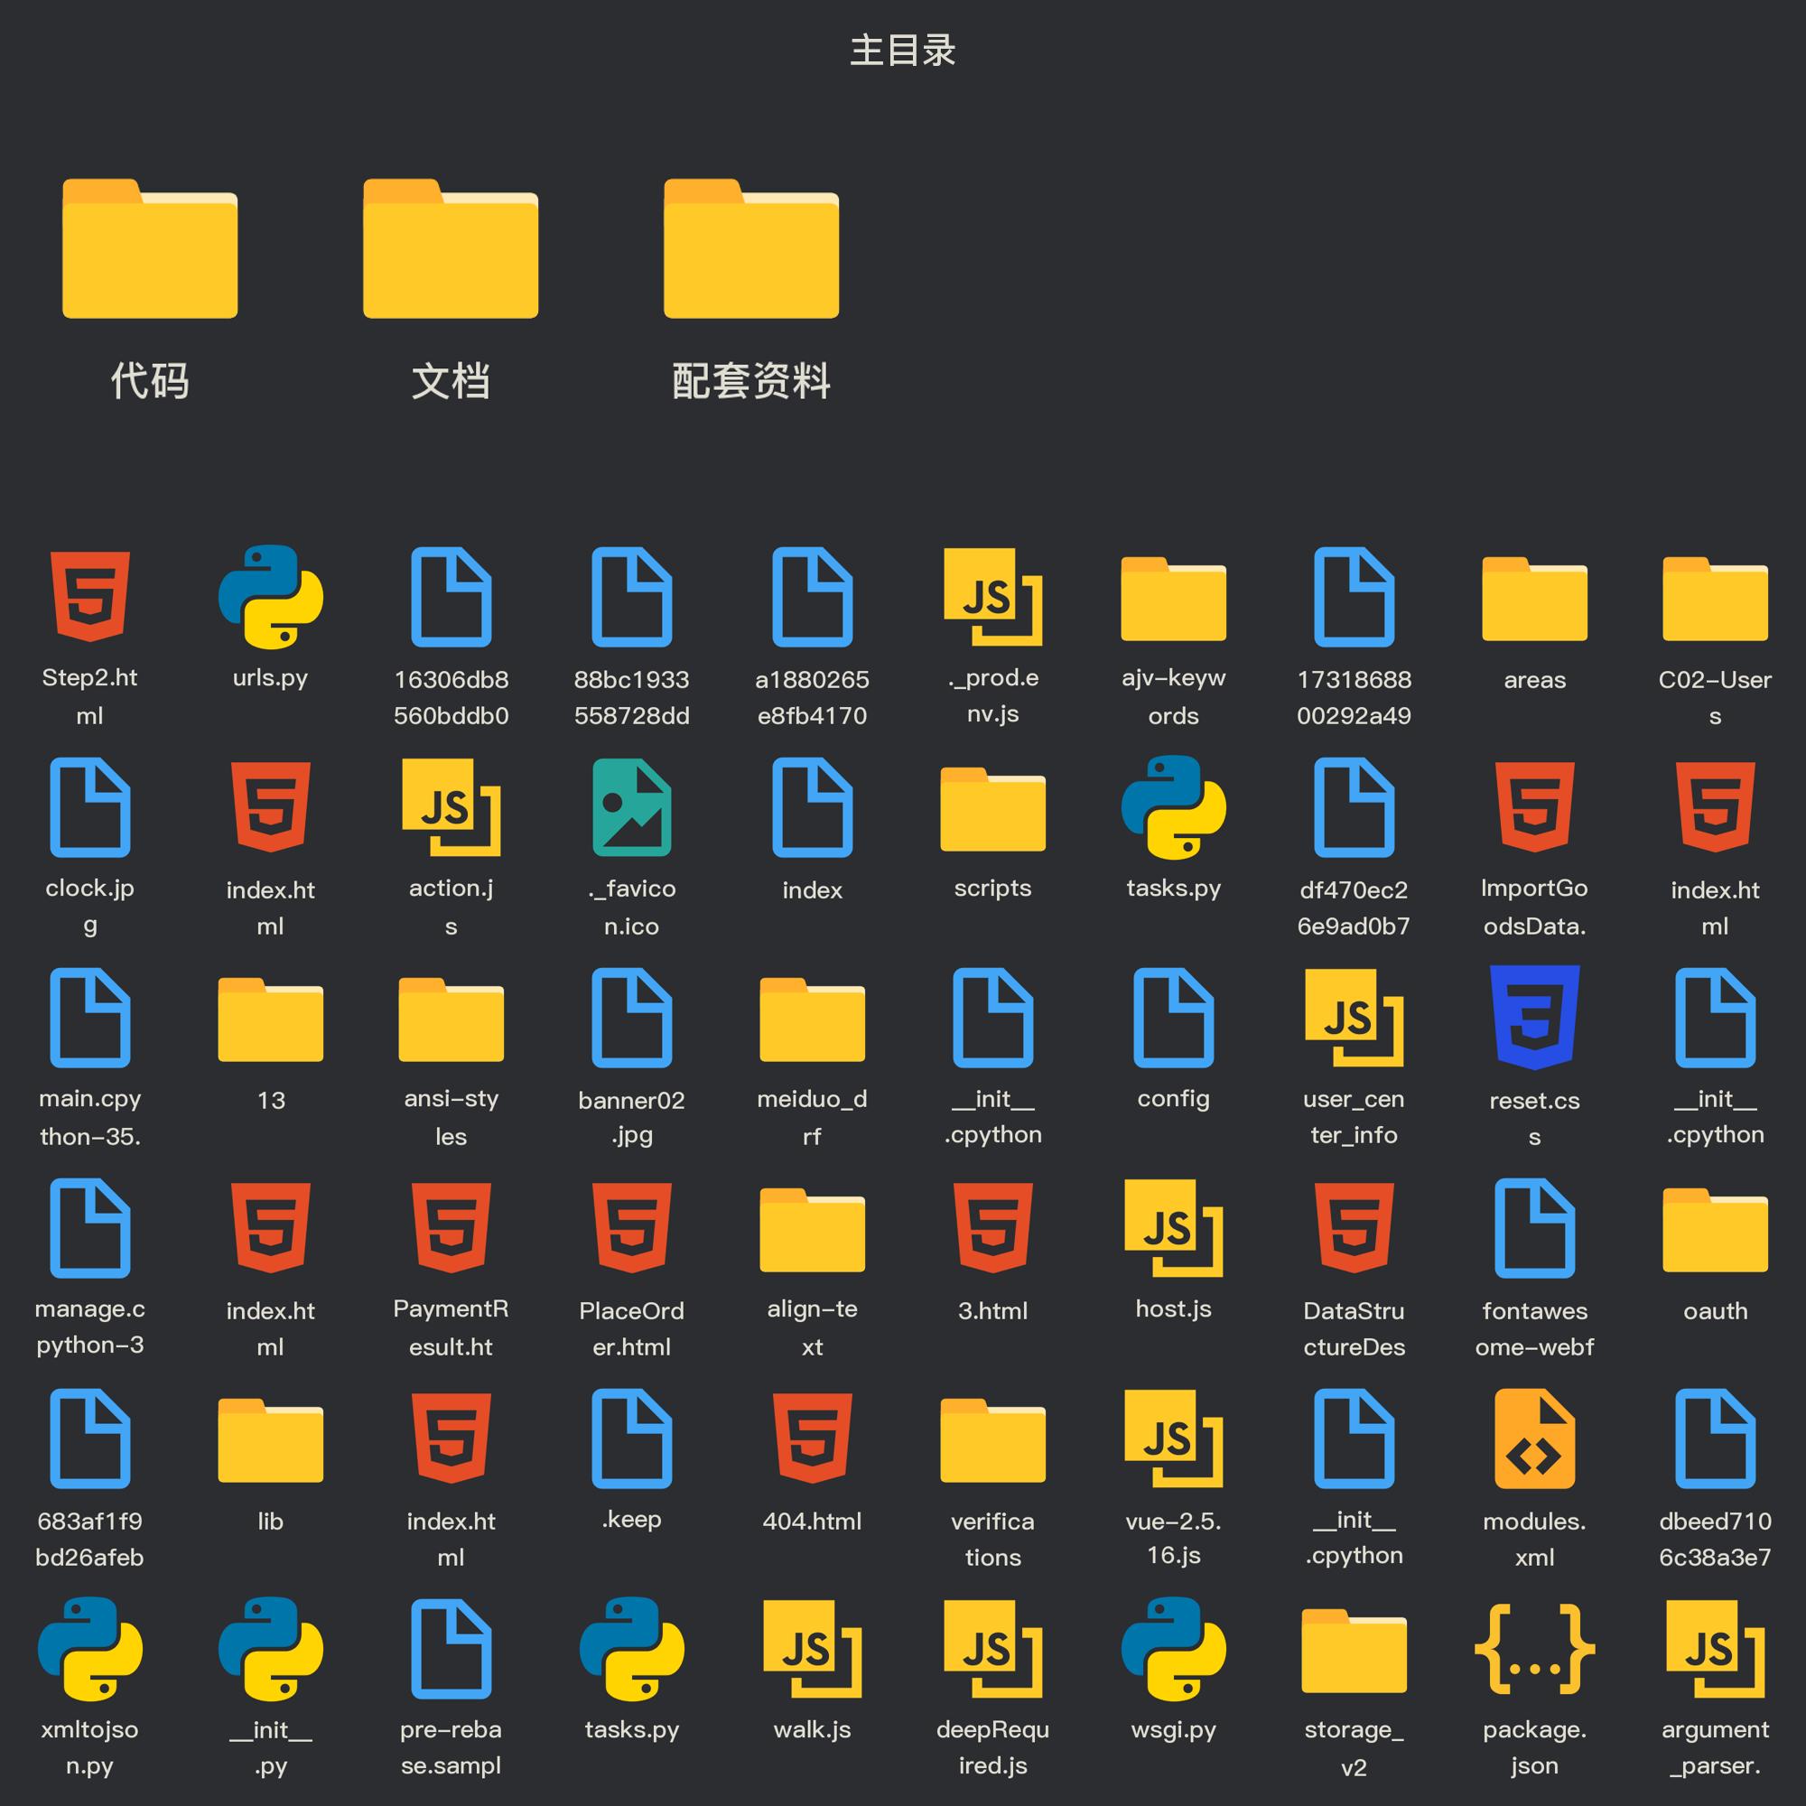Open the vue-2.5.16.js file
The image size is (1806, 1806).
[x=1174, y=1438]
